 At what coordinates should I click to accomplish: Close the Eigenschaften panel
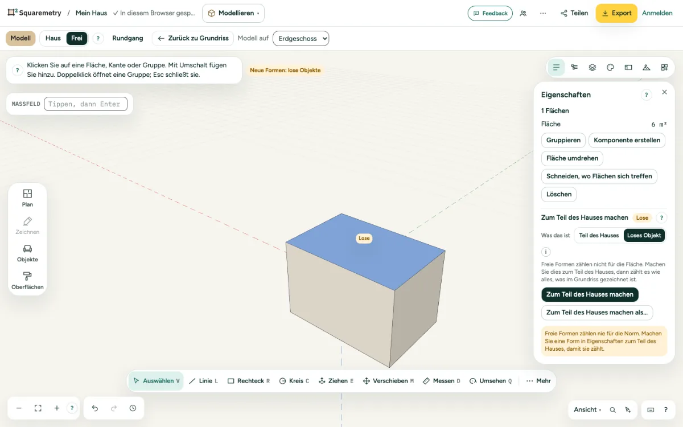coord(664,92)
